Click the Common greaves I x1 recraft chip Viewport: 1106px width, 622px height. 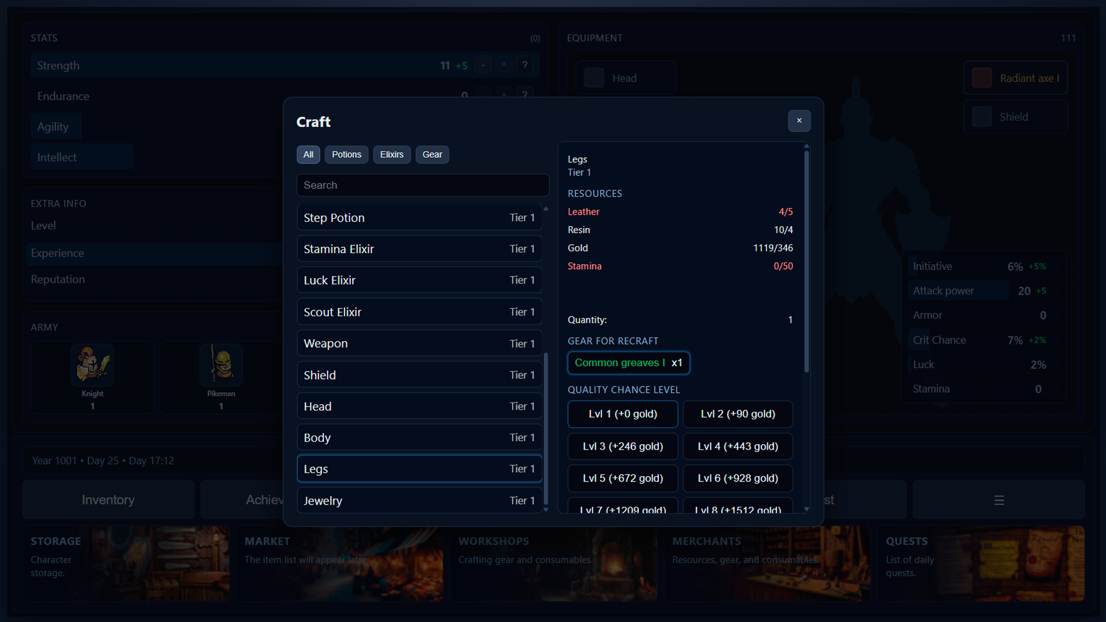click(628, 363)
